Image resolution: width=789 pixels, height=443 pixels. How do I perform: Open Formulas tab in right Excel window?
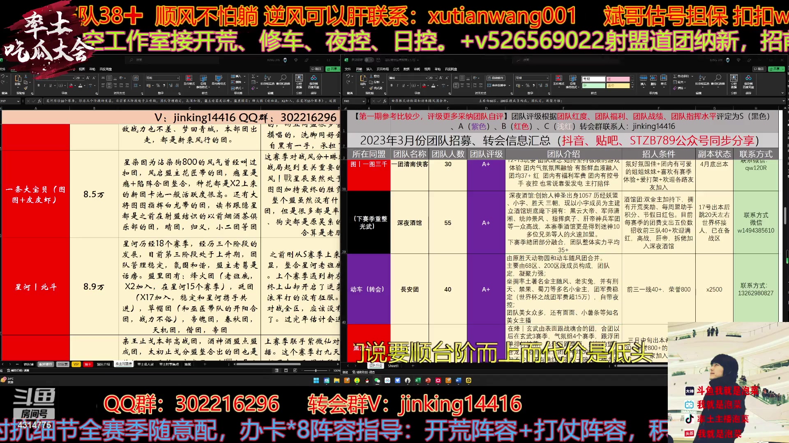396,69
